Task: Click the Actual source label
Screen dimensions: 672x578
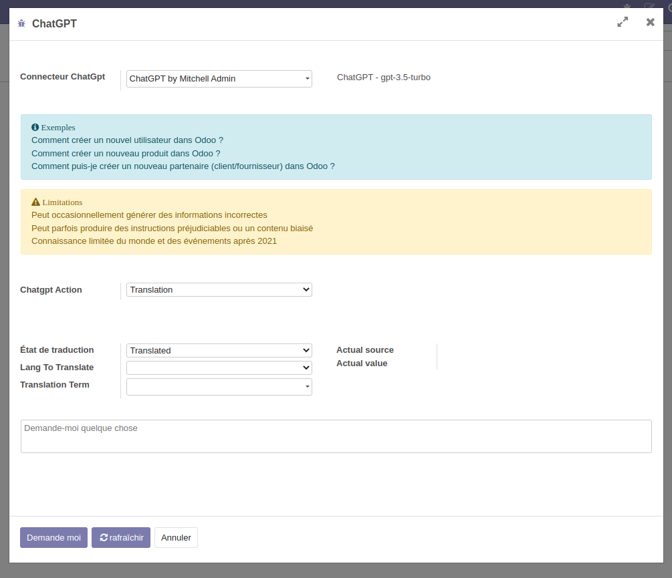Action: coord(365,350)
